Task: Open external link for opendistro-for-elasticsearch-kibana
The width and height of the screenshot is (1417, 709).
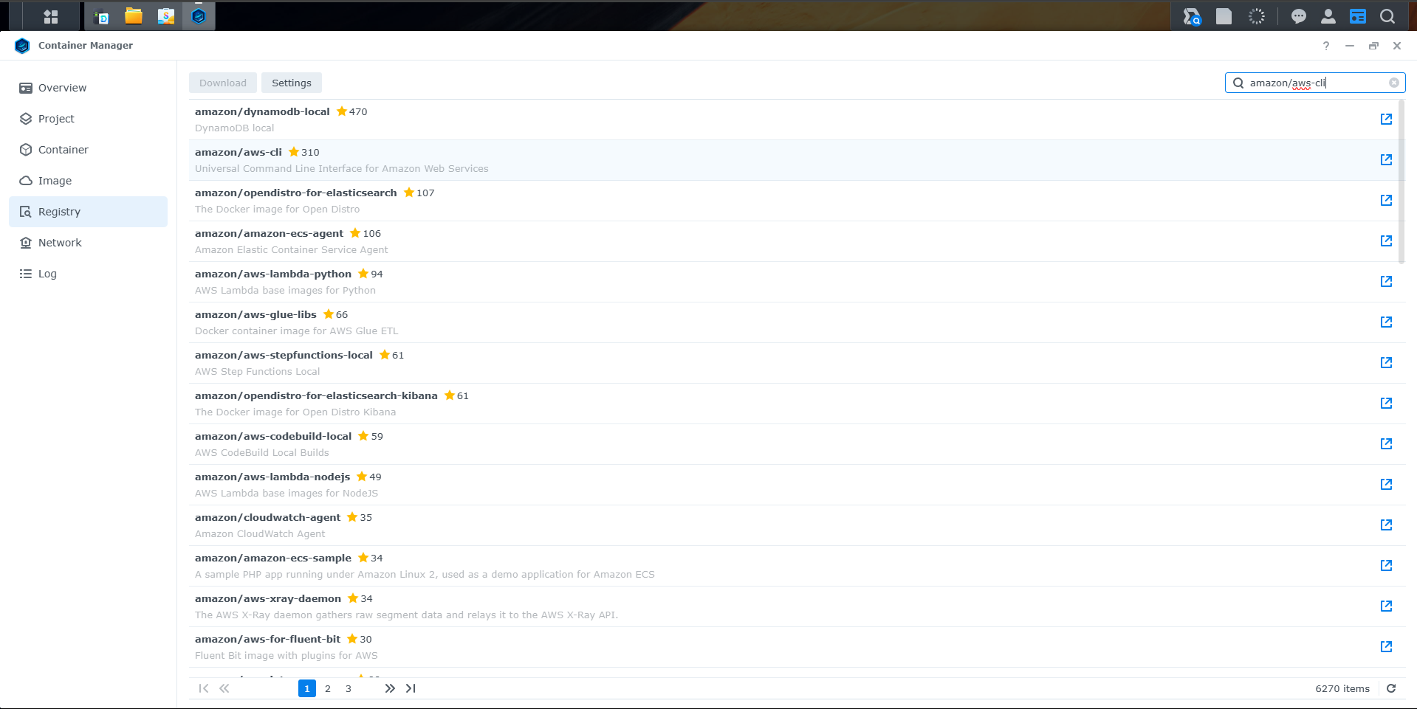Action: coord(1386,404)
